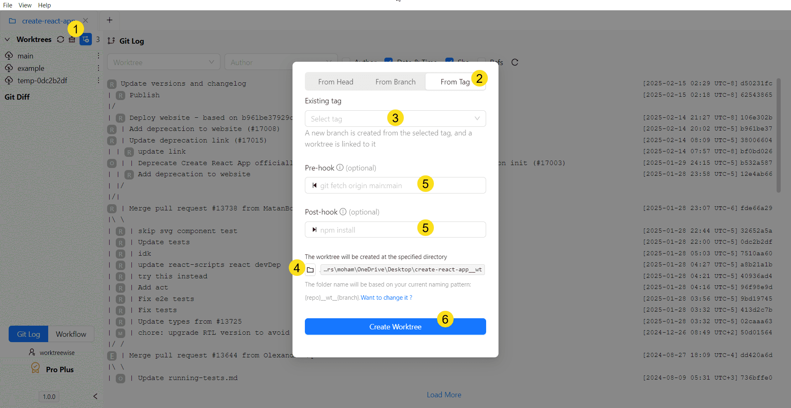Image resolution: width=791 pixels, height=408 pixels.
Task: Click the Pro Plus medal icon
Action: tap(35, 368)
